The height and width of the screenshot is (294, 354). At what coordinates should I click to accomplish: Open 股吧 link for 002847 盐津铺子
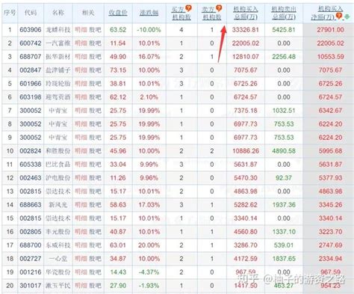95,70
